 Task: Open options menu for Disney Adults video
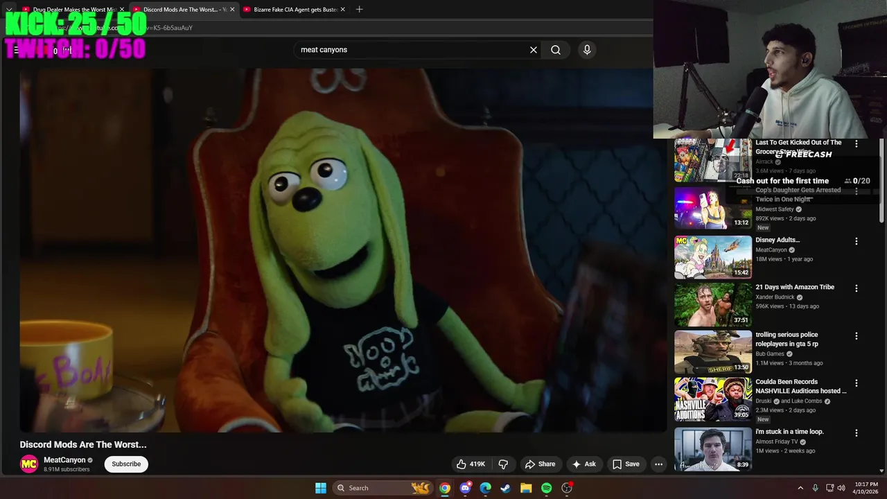click(857, 241)
